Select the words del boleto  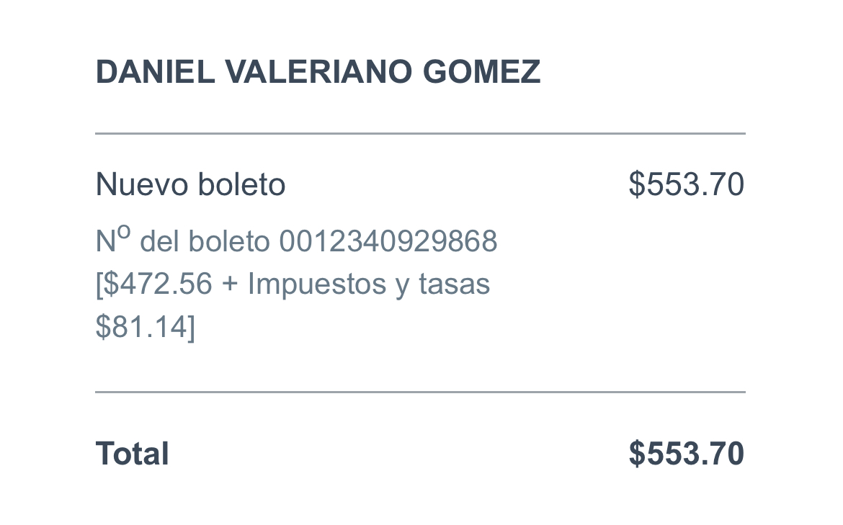[x=205, y=241]
